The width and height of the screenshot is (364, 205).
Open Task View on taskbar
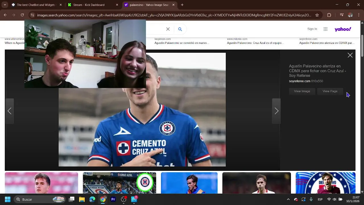point(72,199)
